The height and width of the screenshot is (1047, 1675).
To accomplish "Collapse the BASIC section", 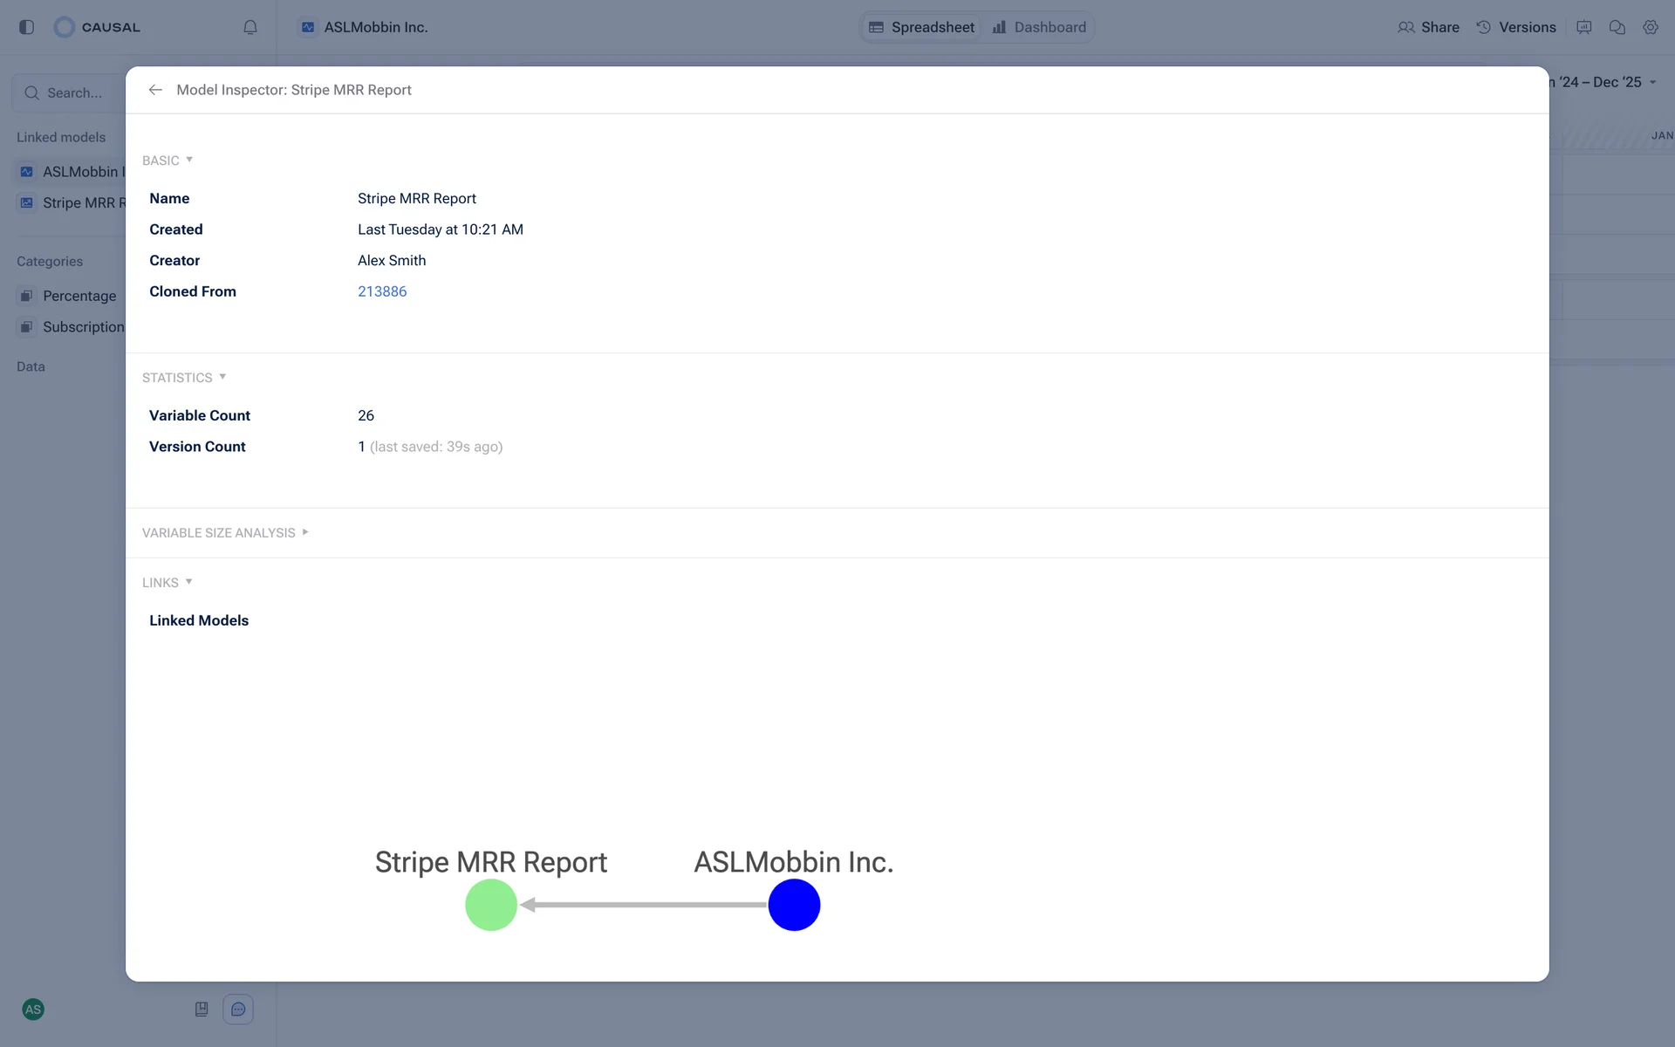I will point(167,161).
